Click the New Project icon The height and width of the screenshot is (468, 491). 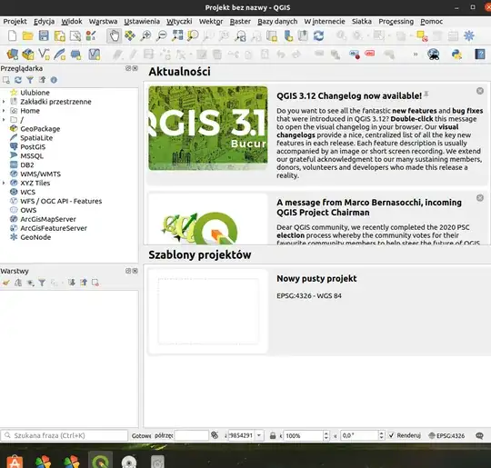pos(12,35)
